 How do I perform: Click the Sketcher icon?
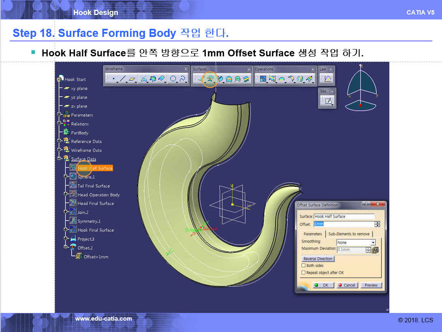(328, 101)
